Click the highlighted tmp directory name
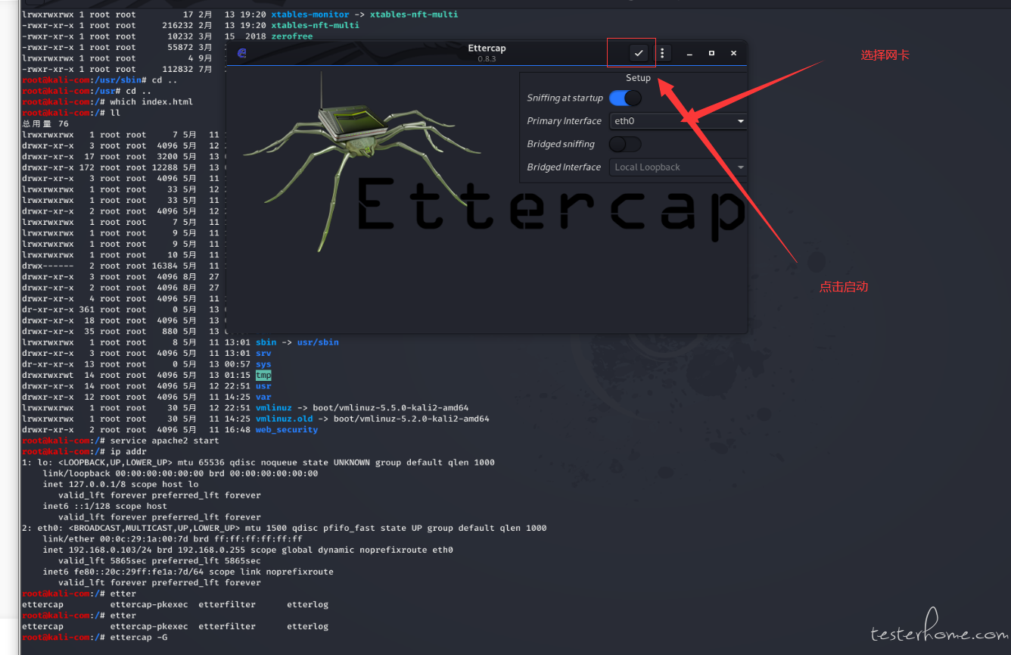 tap(263, 375)
